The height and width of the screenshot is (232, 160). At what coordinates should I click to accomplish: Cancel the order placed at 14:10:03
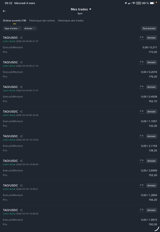pos(151,136)
